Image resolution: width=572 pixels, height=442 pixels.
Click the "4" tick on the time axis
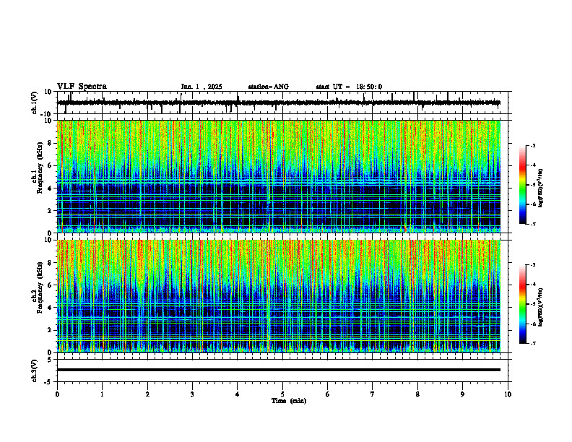pyautogui.click(x=238, y=394)
